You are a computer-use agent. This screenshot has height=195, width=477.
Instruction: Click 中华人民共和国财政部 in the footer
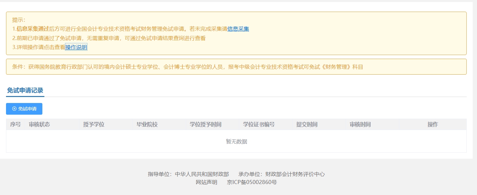pyautogui.click(x=202, y=174)
